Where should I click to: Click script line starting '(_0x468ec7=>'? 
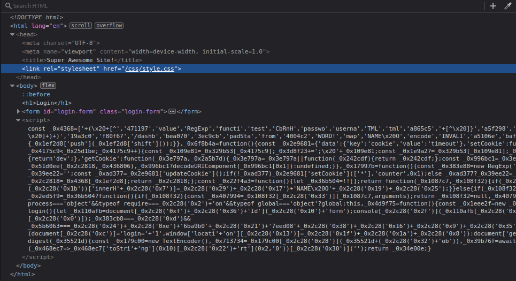(x=229, y=248)
